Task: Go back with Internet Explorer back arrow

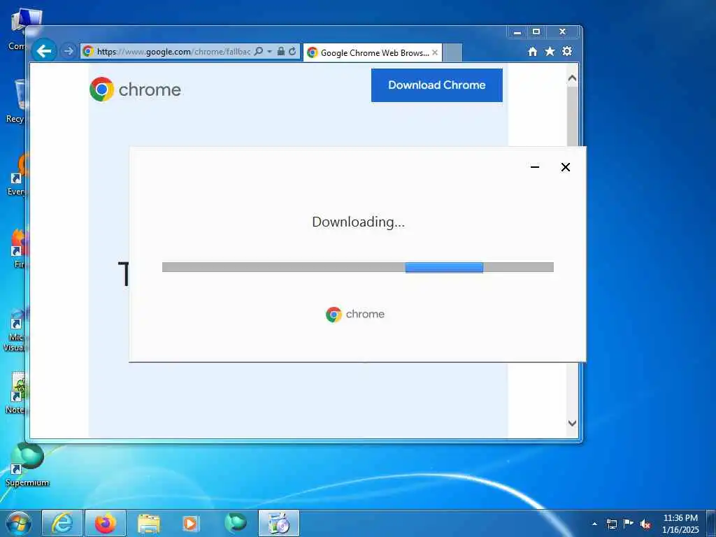Action: [x=44, y=50]
